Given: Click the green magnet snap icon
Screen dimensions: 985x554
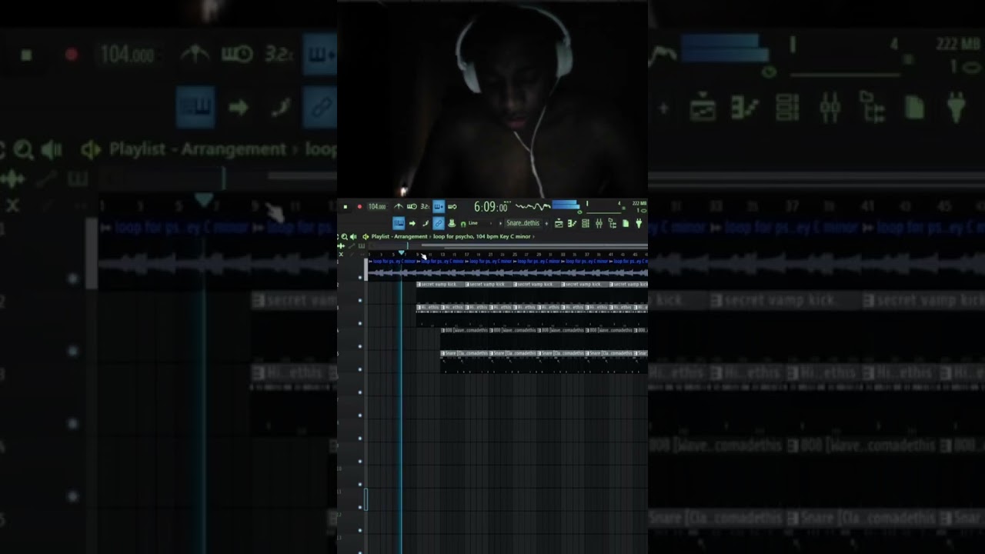Looking at the screenshot, I should [x=463, y=224].
